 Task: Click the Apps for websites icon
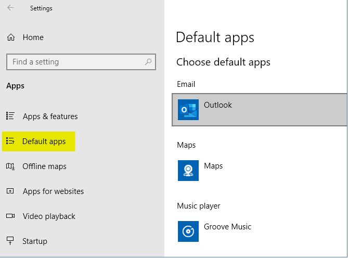(x=10, y=191)
